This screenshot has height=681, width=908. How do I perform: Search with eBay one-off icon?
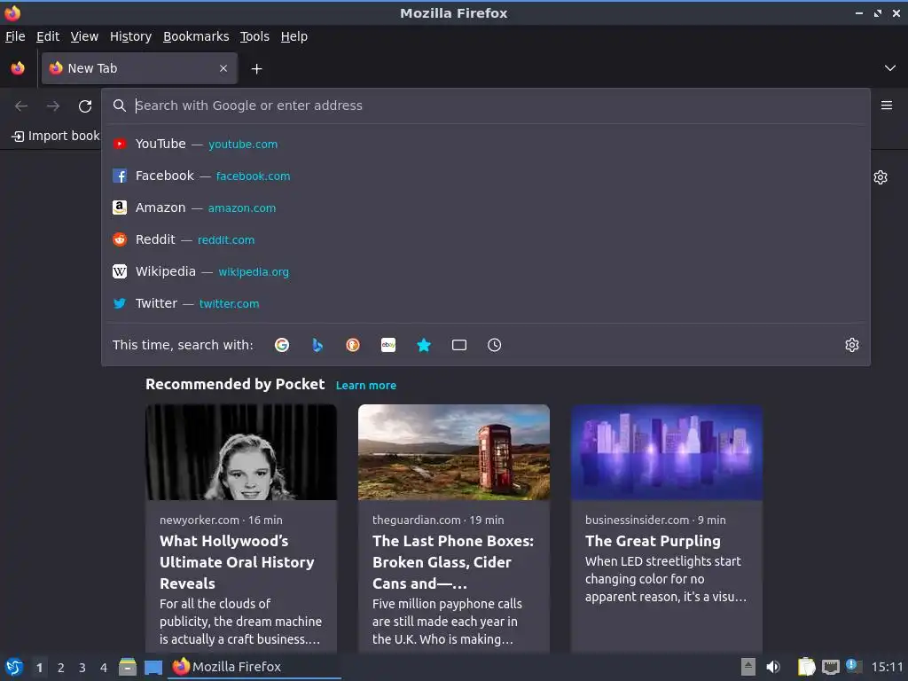388,345
